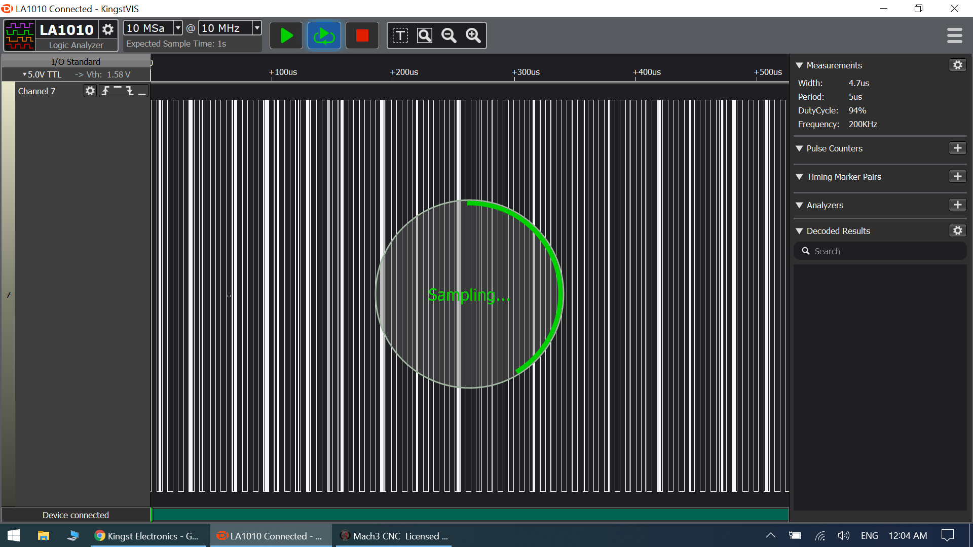
Task: Open the hamburger main menu
Action: click(x=954, y=35)
